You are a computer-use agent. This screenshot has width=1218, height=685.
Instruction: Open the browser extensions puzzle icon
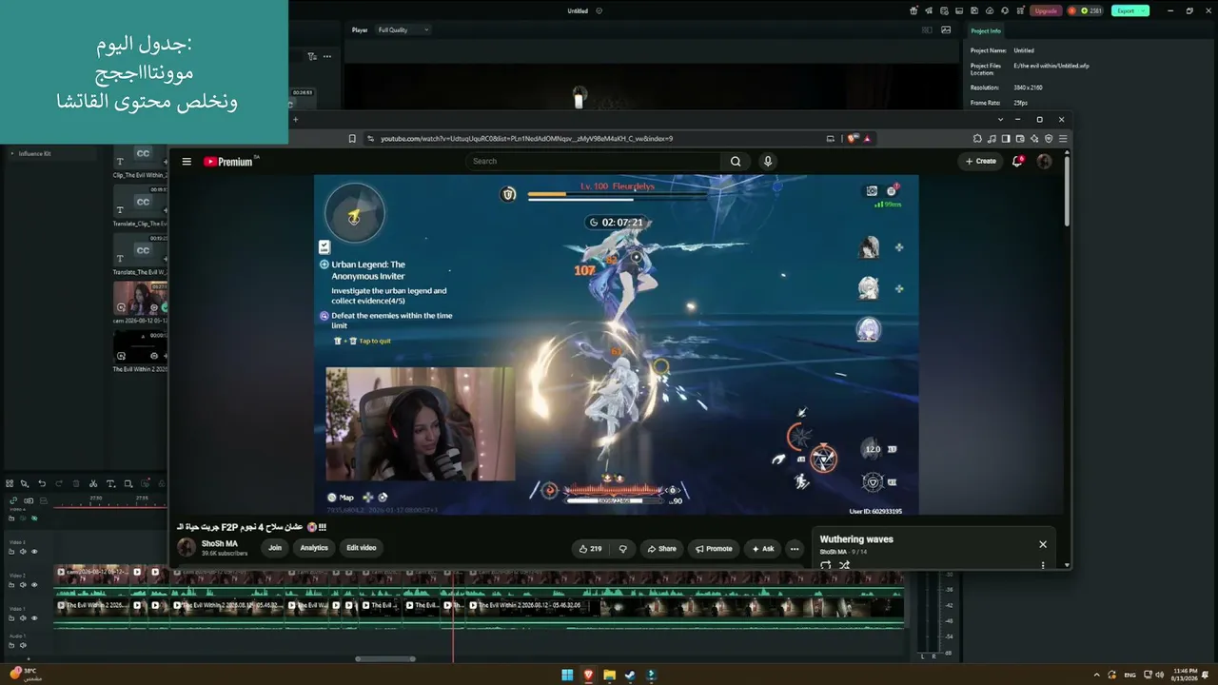(x=977, y=139)
